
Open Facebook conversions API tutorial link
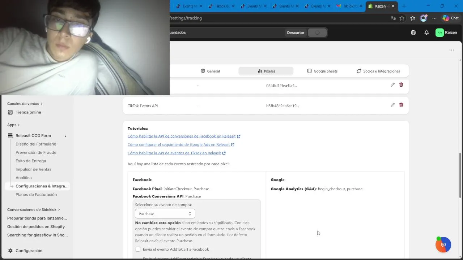182,136
